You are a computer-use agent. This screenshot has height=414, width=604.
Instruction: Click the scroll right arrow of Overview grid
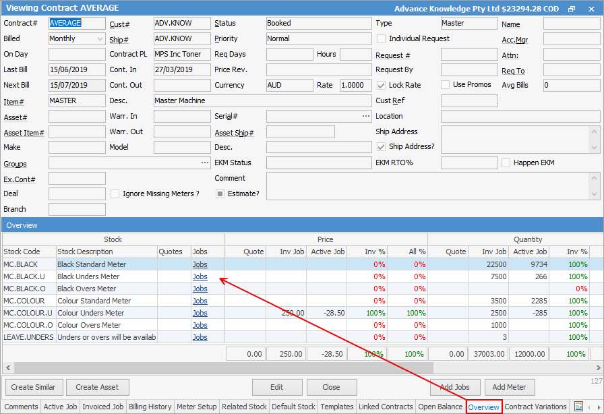(598, 367)
